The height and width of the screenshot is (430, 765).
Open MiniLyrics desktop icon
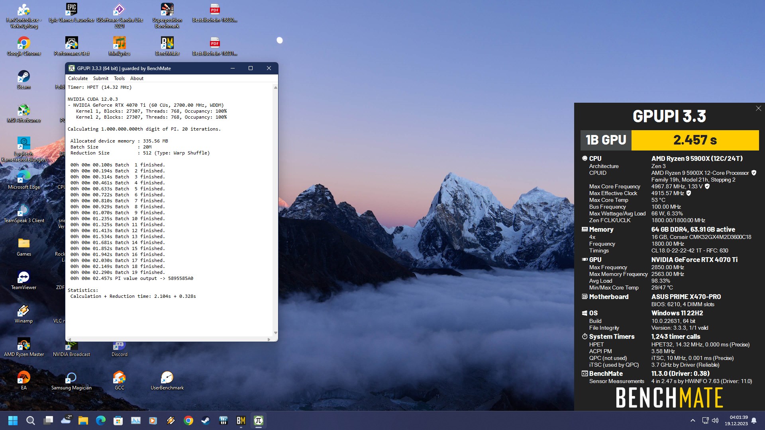click(120, 46)
